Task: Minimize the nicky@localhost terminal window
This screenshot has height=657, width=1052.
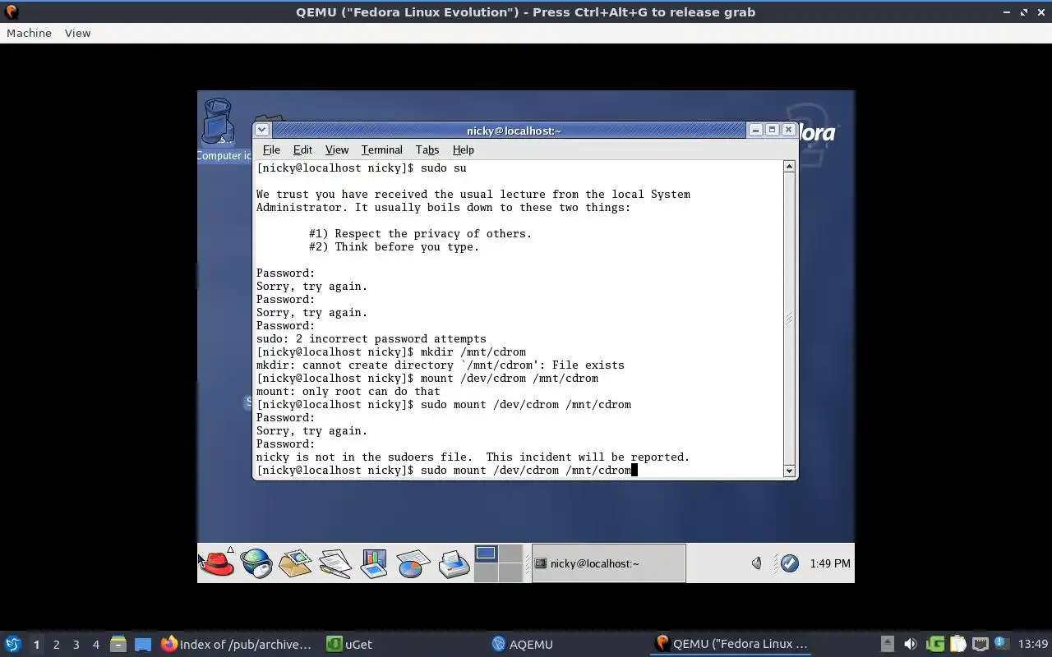Action: tap(755, 130)
